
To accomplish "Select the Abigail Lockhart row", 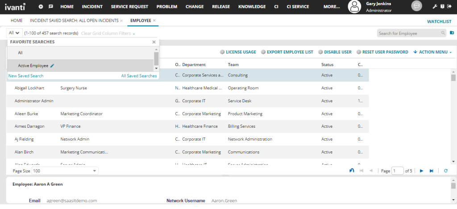I will tap(188, 88).
